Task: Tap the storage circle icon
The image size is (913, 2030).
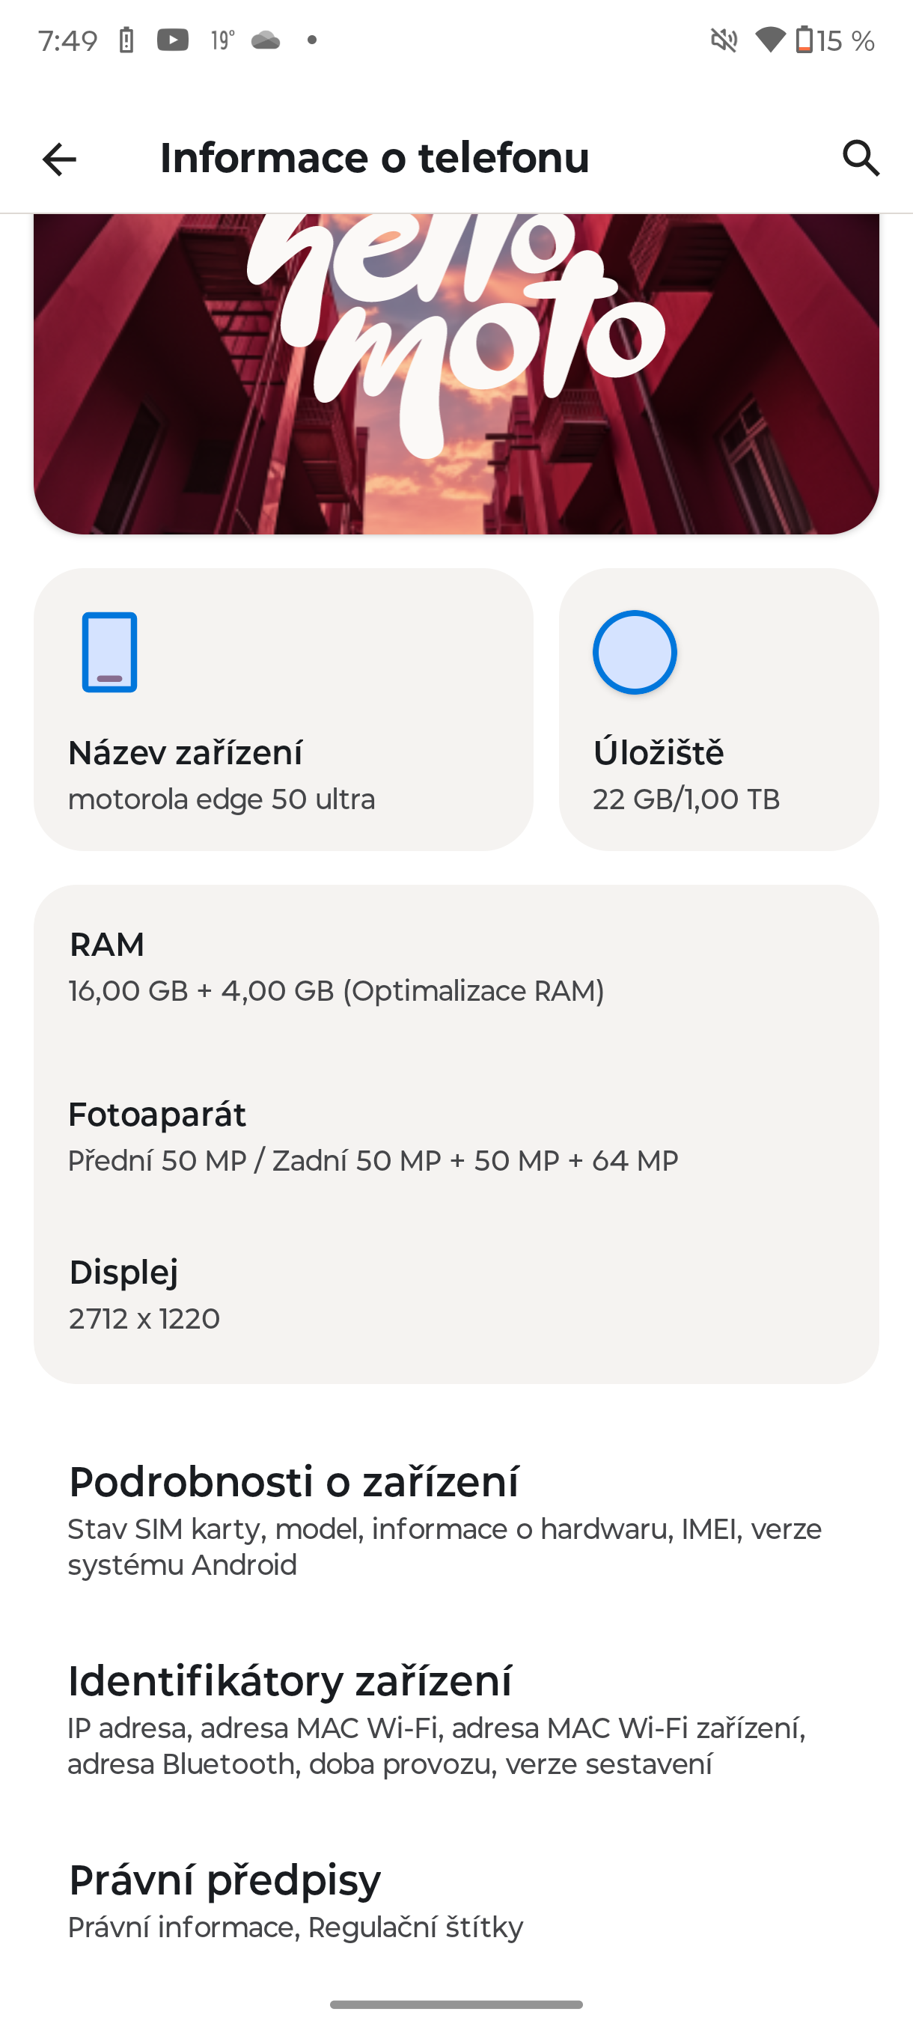Action: (634, 653)
